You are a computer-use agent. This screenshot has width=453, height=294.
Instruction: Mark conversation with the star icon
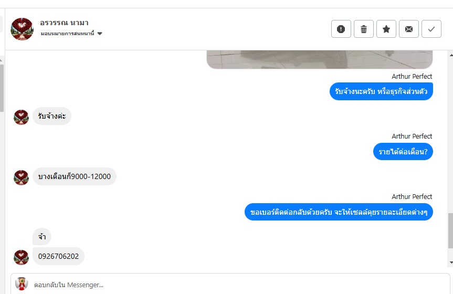click(386, 29)
